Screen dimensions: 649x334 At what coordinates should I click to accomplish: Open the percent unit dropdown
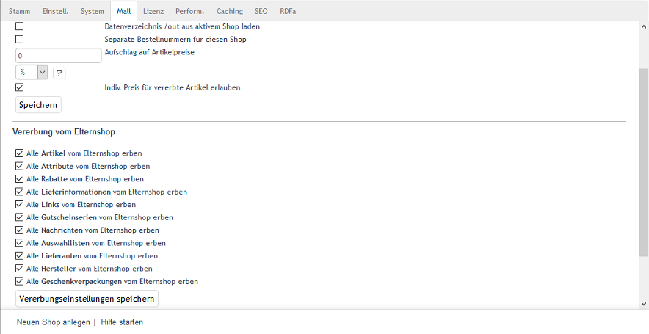(x=32, y=72)
